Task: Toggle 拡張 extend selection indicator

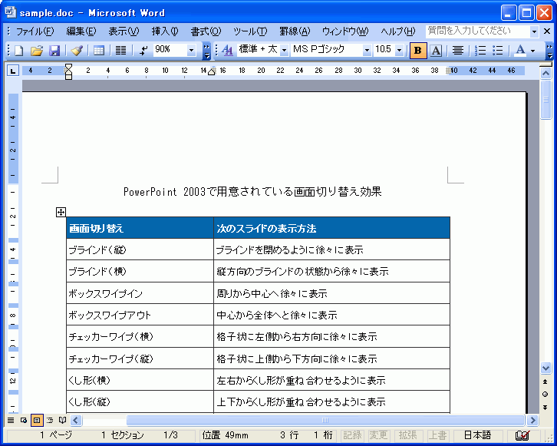Action: [x=407, y=435]
